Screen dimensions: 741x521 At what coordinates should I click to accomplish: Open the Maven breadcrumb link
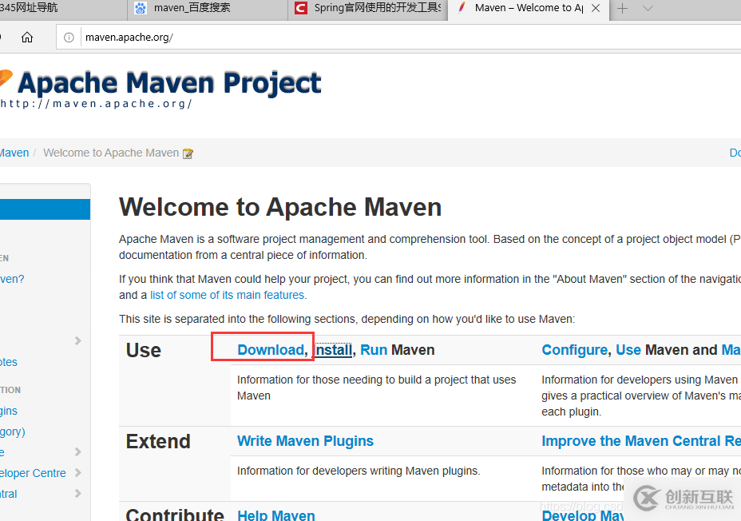click(14, 153)
